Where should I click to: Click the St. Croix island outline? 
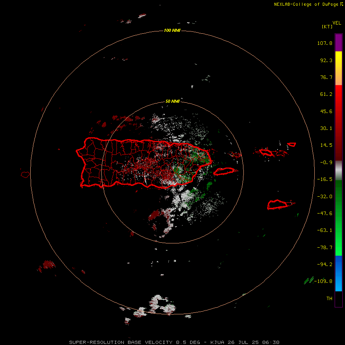pos(278,204)
